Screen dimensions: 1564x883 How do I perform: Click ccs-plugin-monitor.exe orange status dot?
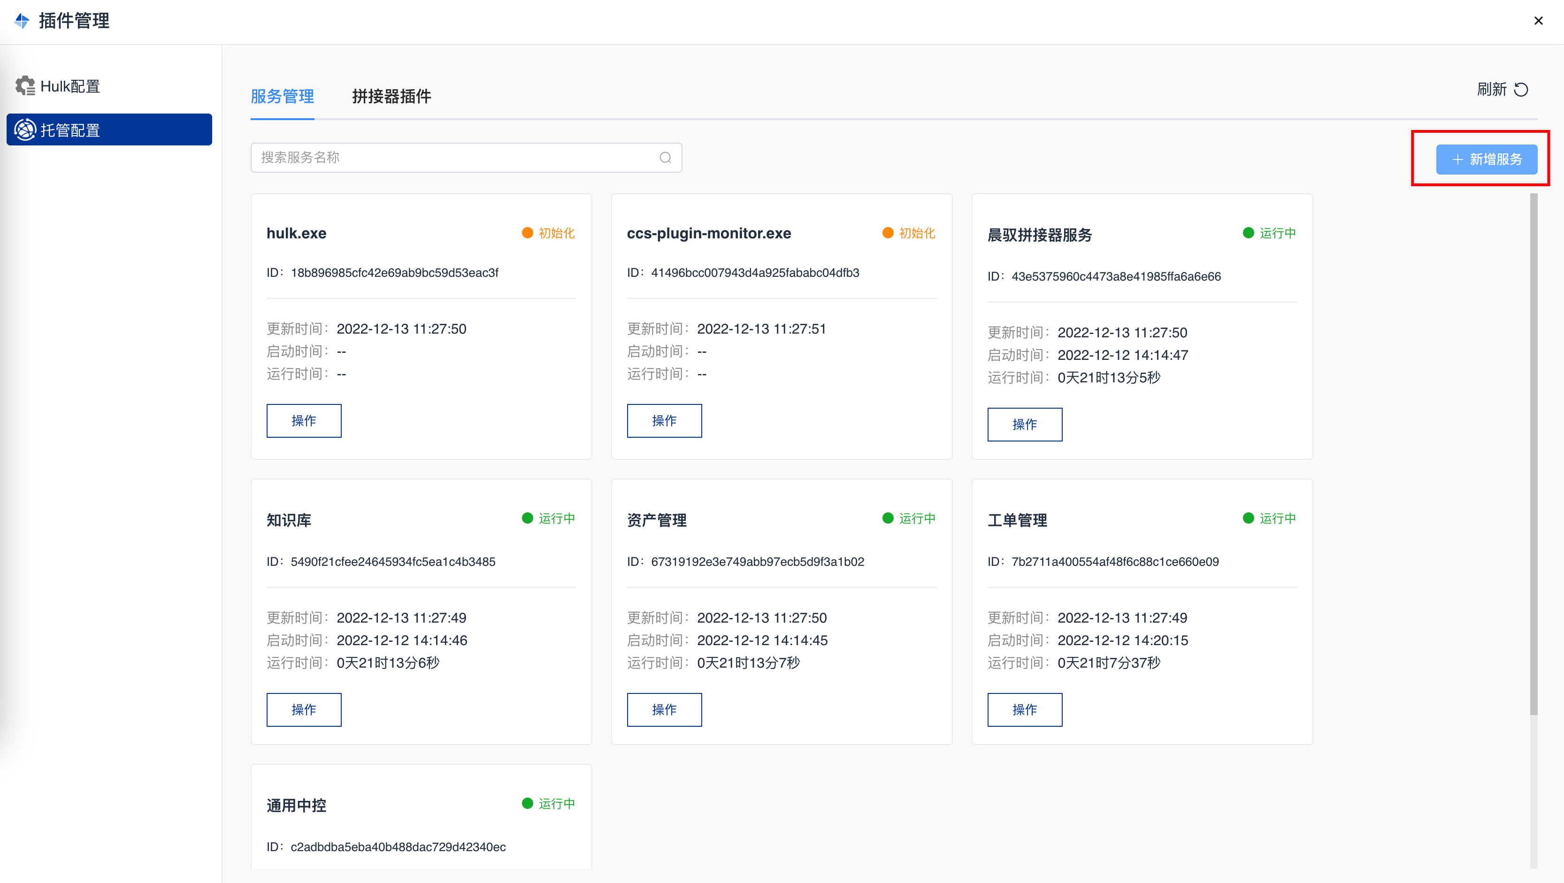[x=888, y=233]
